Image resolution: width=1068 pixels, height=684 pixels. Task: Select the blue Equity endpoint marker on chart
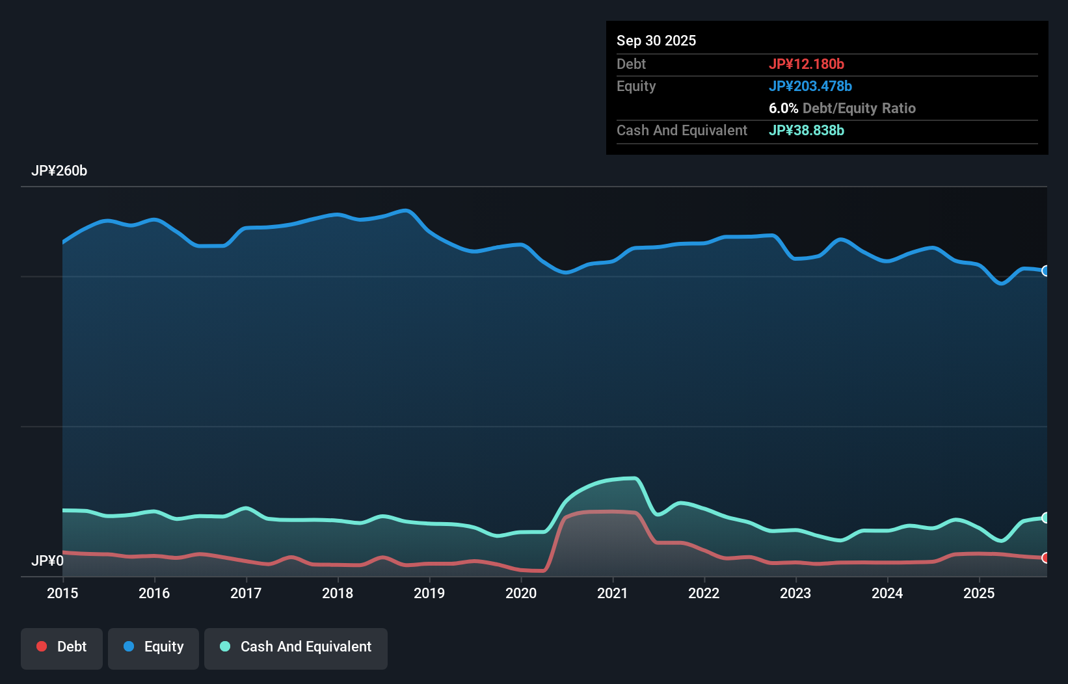pos(1046,270)
